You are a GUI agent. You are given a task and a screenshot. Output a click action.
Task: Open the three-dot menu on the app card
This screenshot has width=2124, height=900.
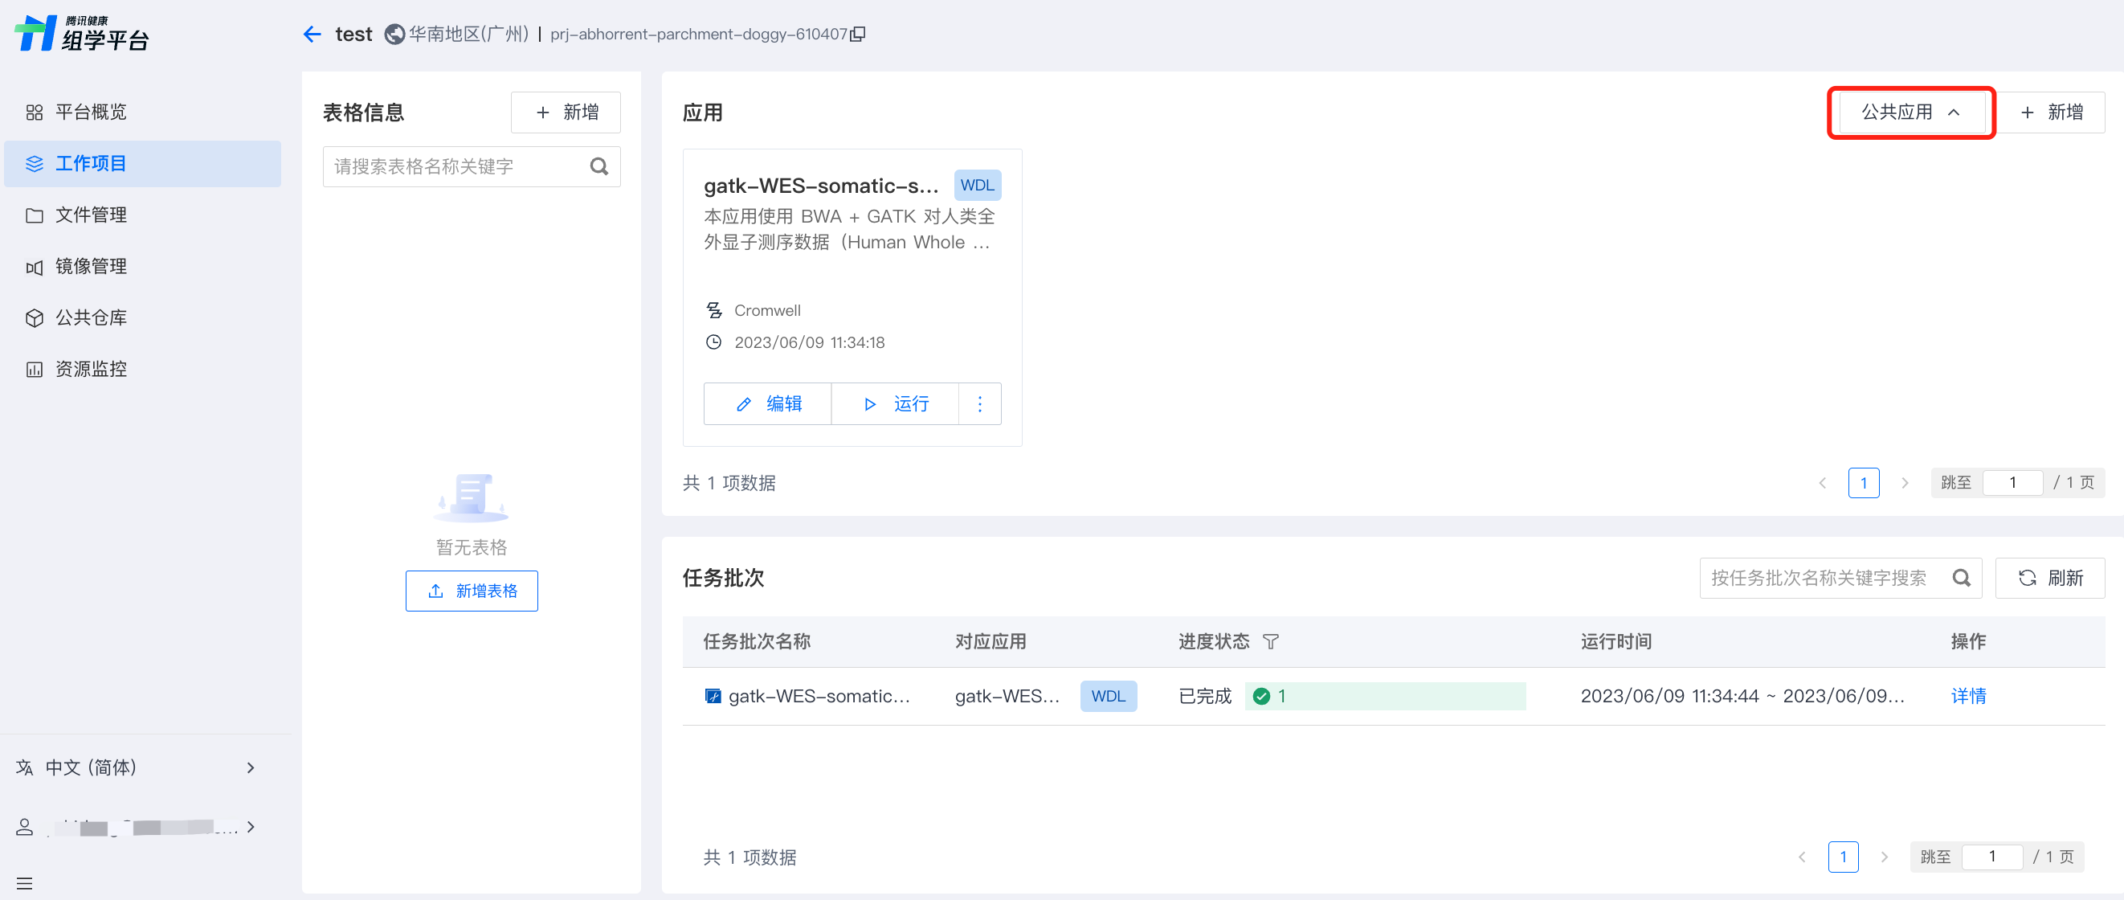click(x=979, y=403)
